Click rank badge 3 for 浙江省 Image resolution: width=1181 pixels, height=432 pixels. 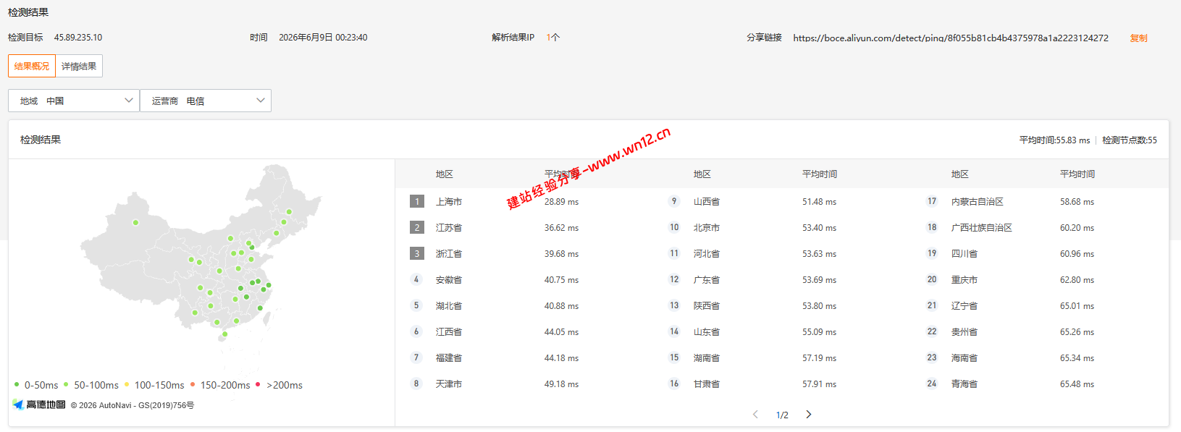(417, 253)
